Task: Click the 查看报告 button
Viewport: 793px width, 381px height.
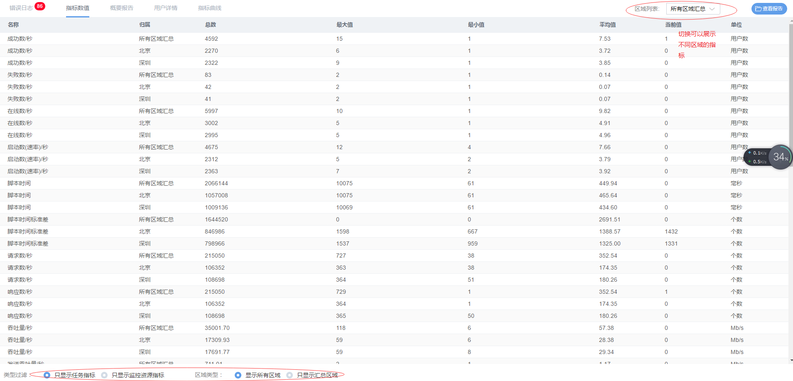Action: coord(769,9)
